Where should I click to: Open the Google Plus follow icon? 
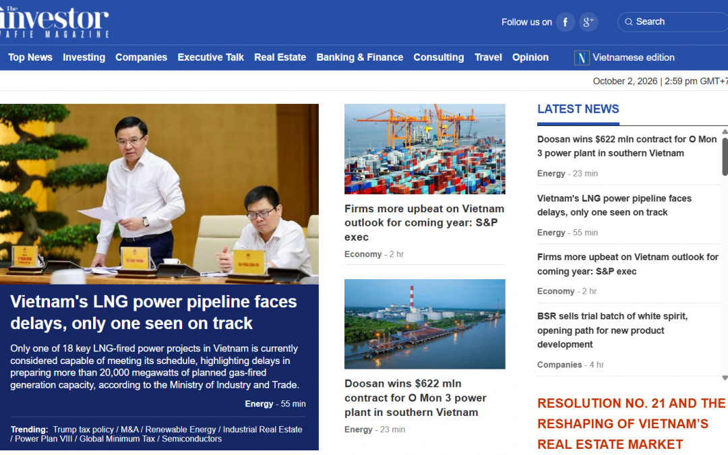(x=588, y=22)
